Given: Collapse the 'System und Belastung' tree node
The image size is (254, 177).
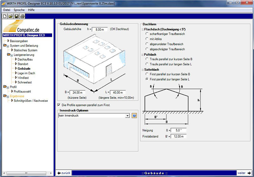Looking at the screenshot, I should point(8,46).
